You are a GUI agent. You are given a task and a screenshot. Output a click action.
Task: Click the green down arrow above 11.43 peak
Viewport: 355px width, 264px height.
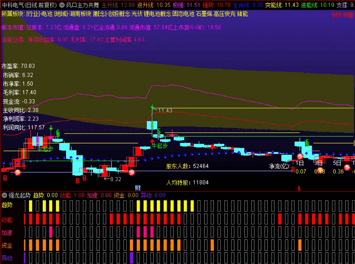[x=152, y=107]
